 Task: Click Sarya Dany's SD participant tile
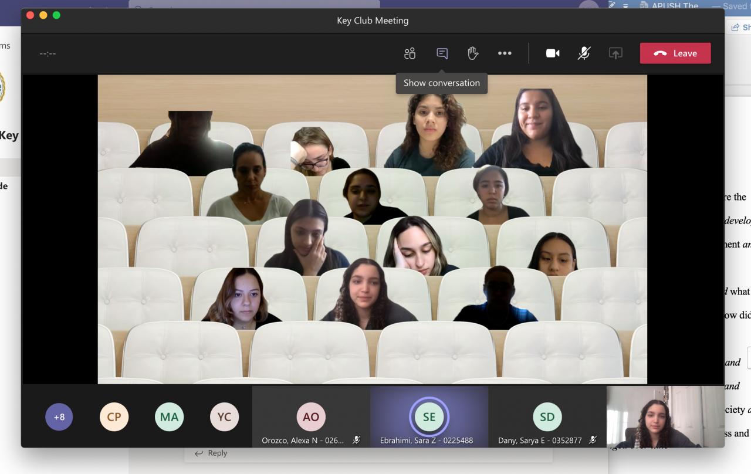tap(547, 417)
